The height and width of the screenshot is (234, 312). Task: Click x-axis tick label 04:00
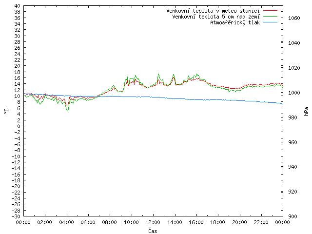[x=66, y=222]
